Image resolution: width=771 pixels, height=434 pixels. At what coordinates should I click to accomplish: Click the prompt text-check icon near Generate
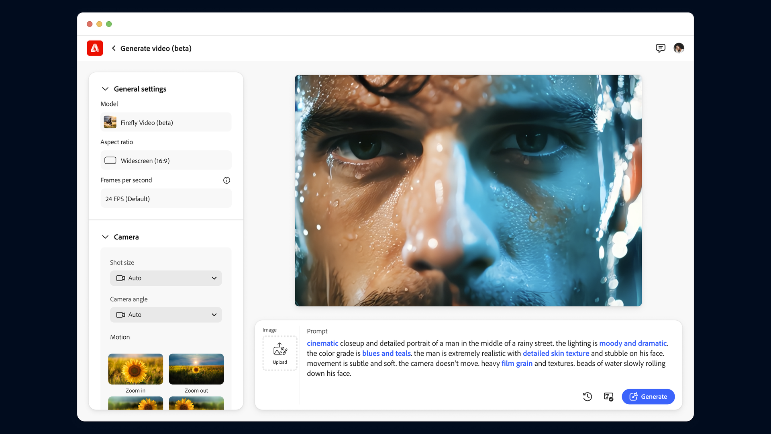tap(608, 397)
